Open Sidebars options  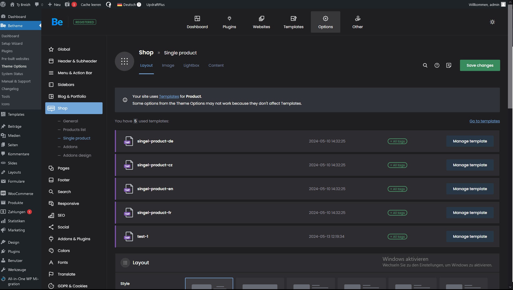pyautogui.click(x=74, y=85)
